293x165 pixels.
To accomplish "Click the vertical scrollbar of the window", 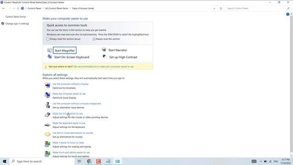I will click(x=291, y=84).
